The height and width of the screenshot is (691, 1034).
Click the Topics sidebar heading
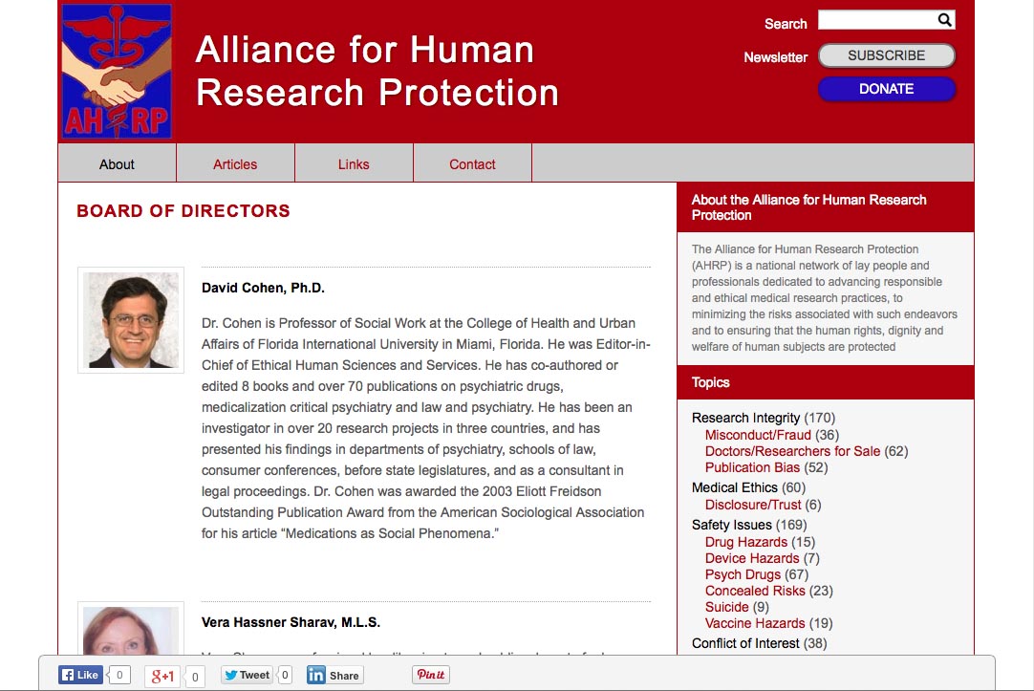(x=710, y=382)
